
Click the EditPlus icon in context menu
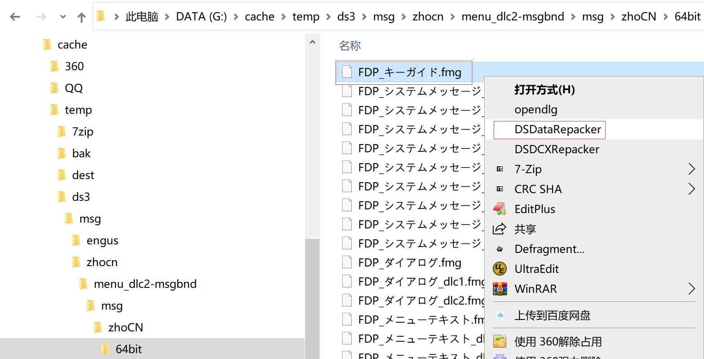pos(499,209)
